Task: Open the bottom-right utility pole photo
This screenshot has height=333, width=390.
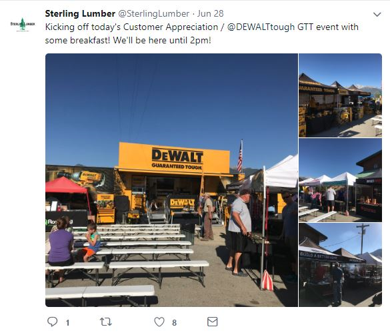Action: (340, 265)
